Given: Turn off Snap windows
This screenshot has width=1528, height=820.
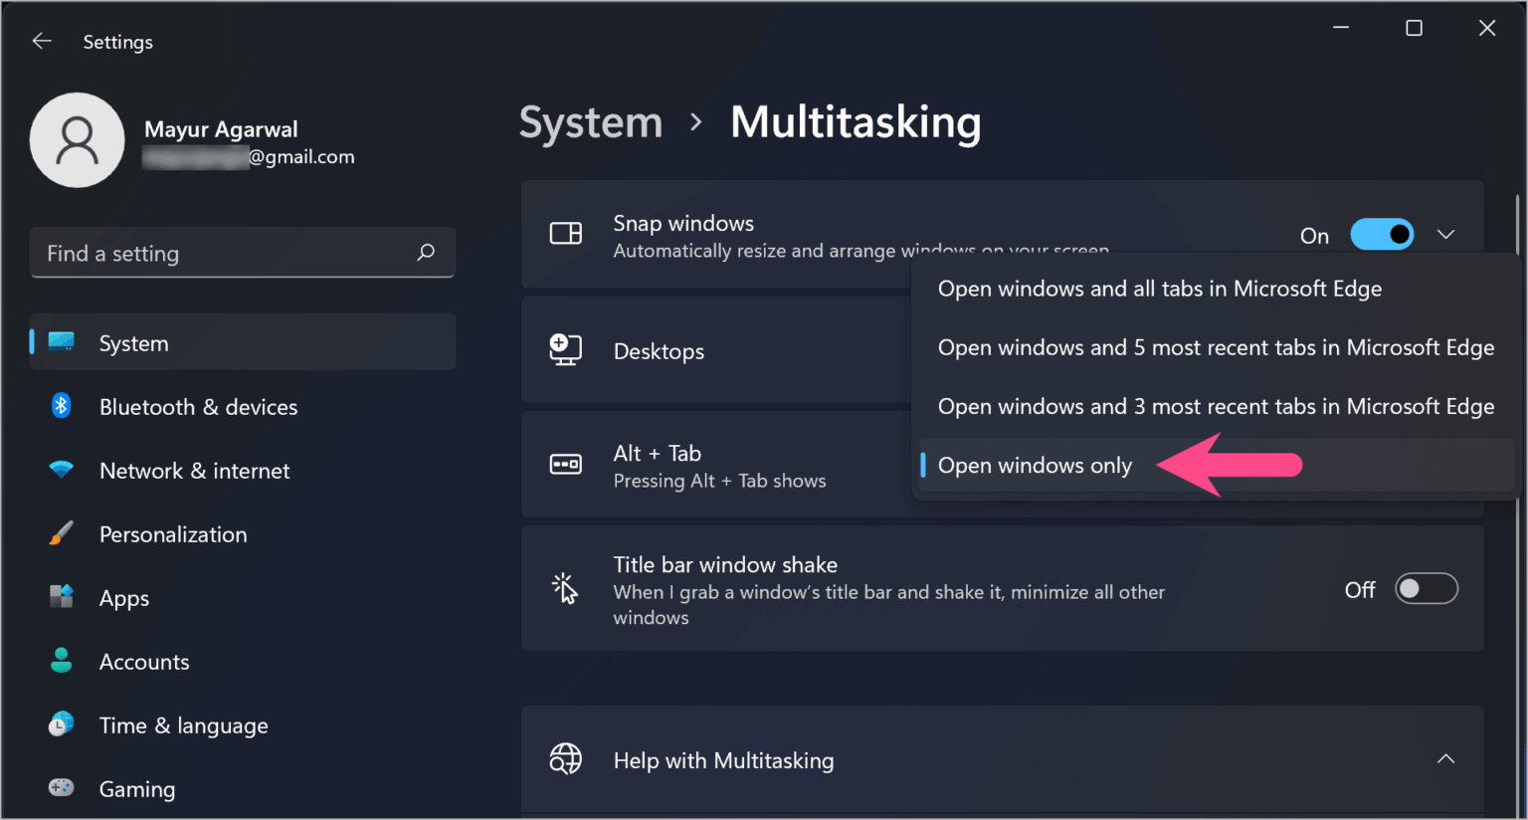Looking at the screenshot, I should pyautogui.click(x=1382, y=234).
